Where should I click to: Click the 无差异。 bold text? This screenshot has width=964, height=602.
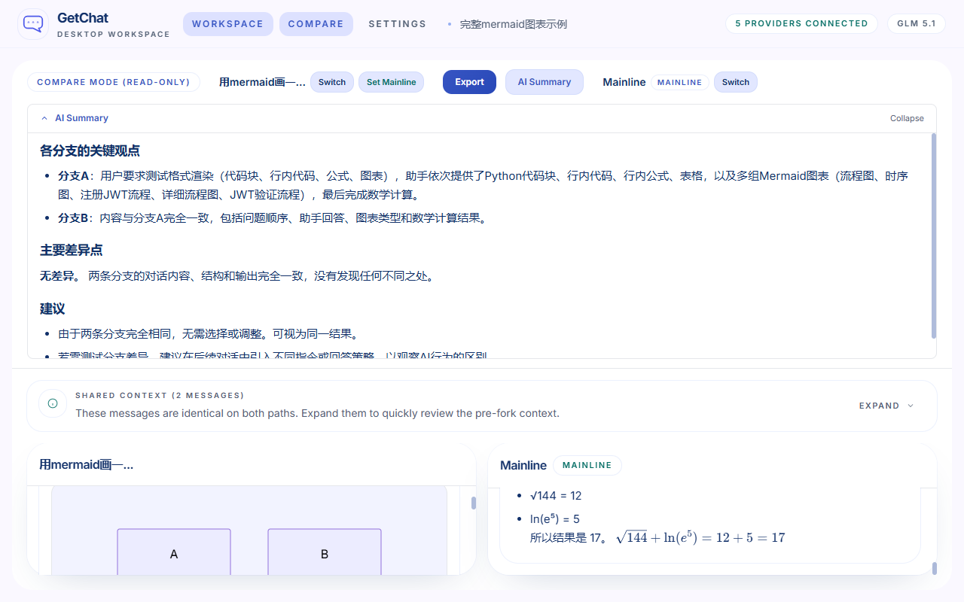(61, 276)
